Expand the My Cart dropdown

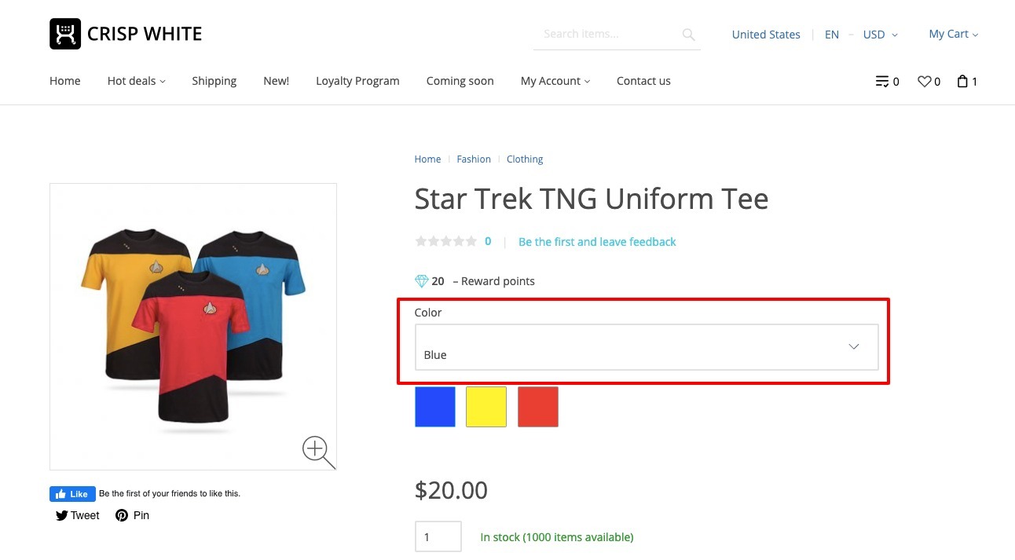click(x=953, y=34)
